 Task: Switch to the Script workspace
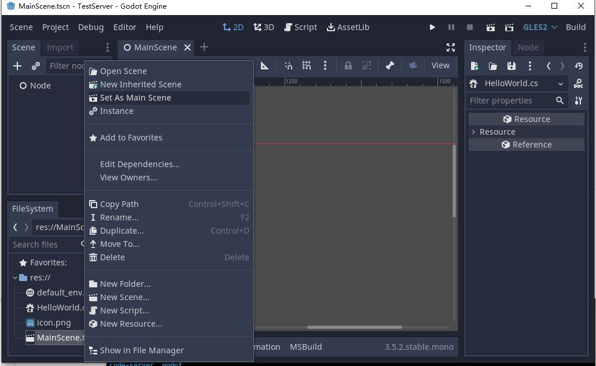(x=300, y=27)
